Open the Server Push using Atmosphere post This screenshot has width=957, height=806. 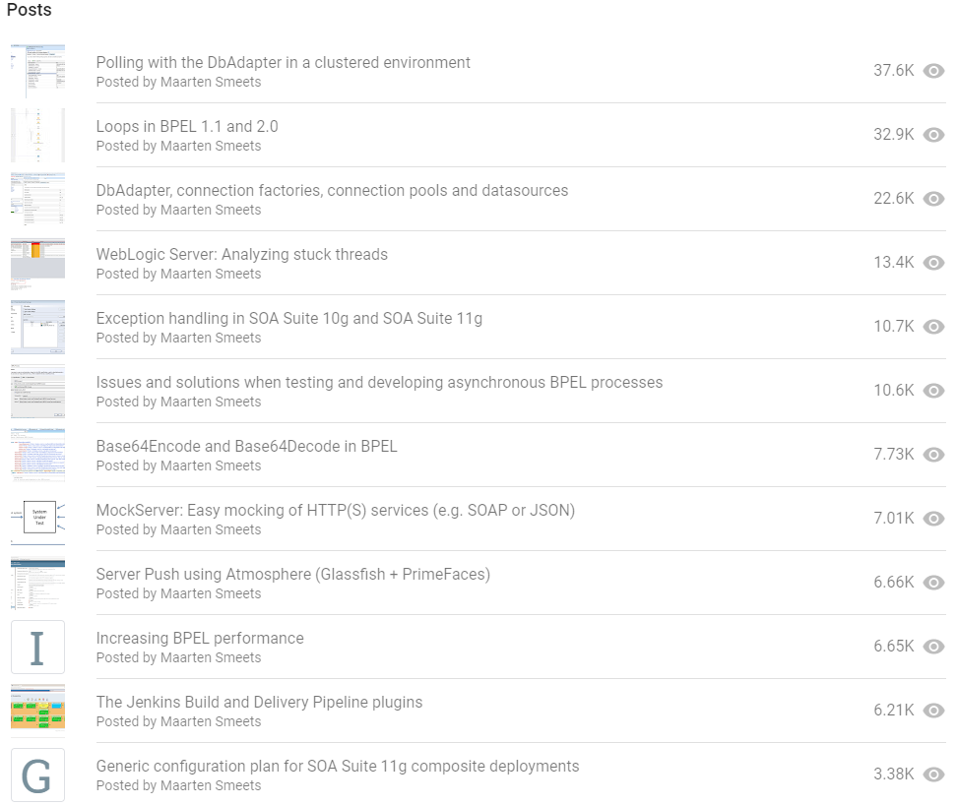[292, 575]
